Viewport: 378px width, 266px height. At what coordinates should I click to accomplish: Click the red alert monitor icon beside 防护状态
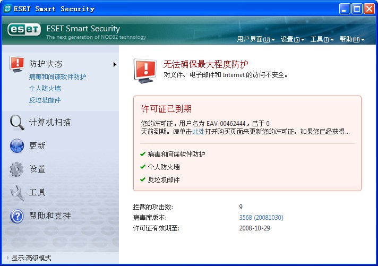[x=17, y=64]
